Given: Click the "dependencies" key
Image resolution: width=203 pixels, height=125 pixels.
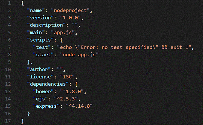Looking at the screenshot, I should click(x=48, y=84).
